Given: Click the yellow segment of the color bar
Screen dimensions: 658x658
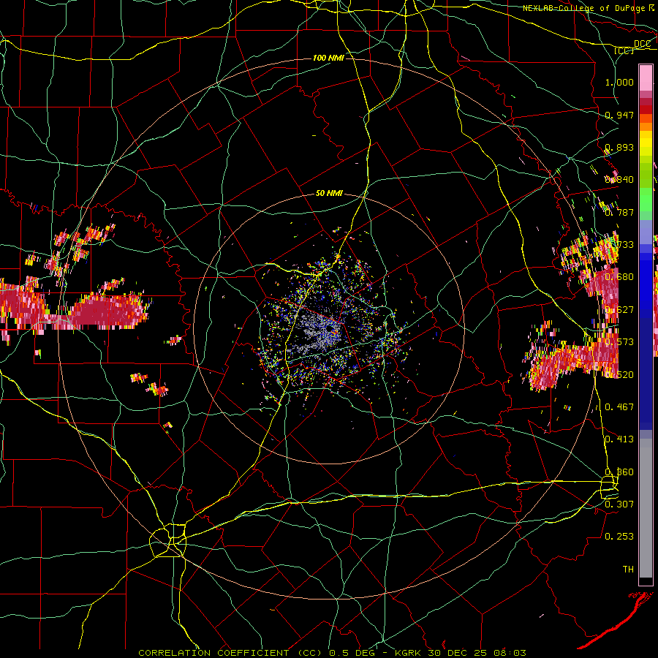Looking at the screenshot, I should pos(646,143).
